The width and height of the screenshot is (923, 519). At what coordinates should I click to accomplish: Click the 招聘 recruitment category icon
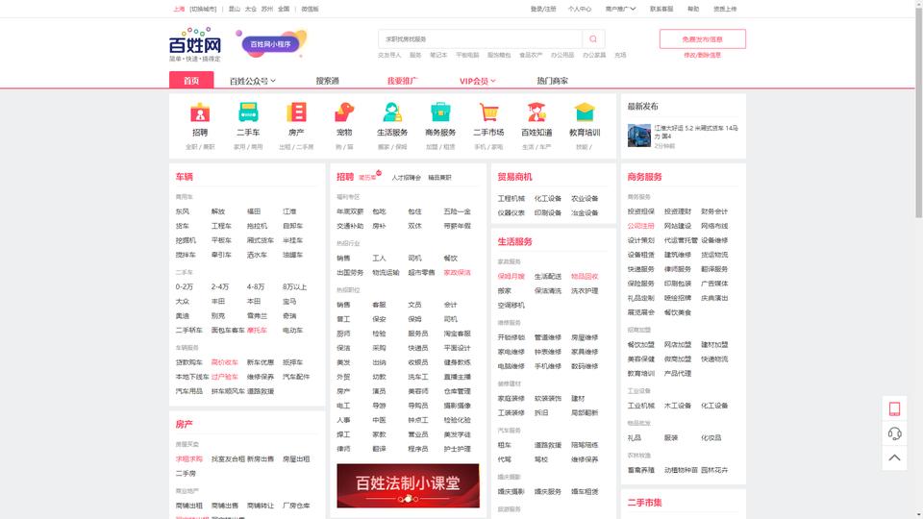[200, 112]
